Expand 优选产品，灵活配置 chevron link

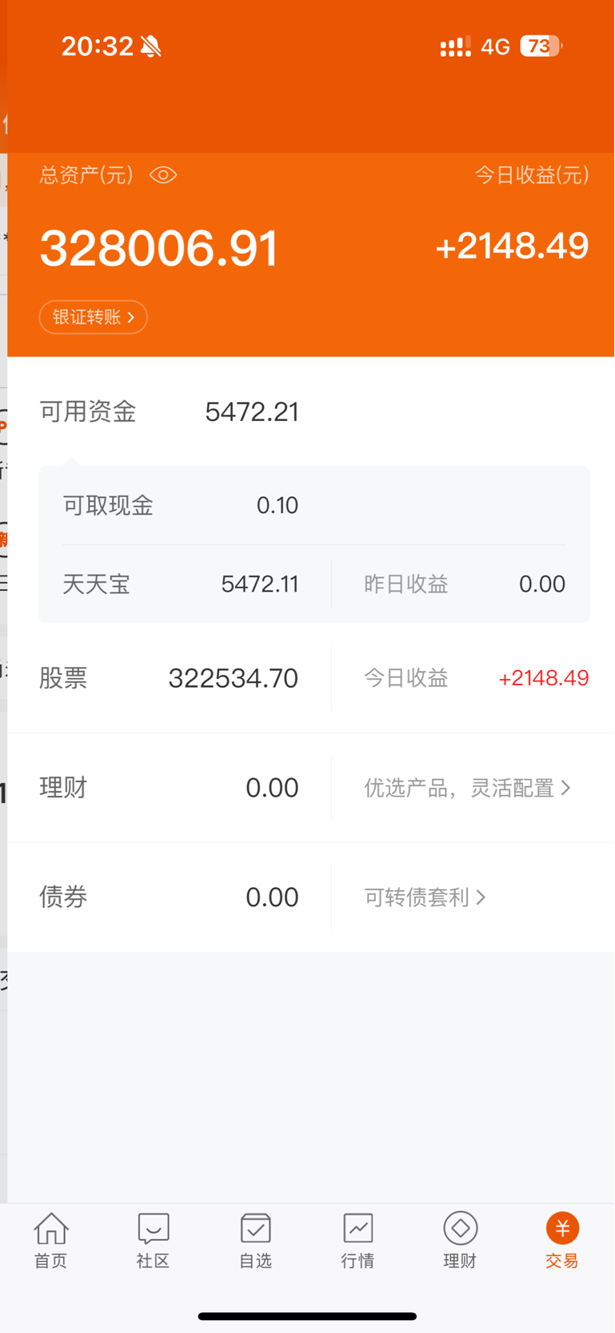467,788
